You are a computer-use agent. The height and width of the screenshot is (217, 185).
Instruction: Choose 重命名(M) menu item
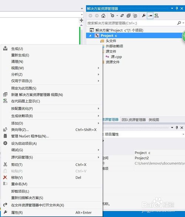[x=52, y=184]
